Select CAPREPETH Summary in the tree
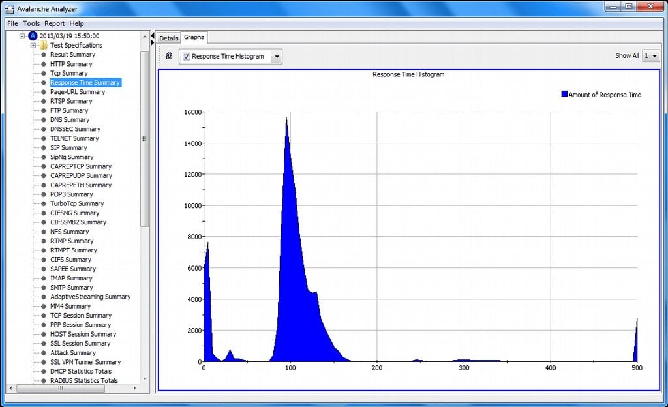668x407 pixels. [81, 185]
